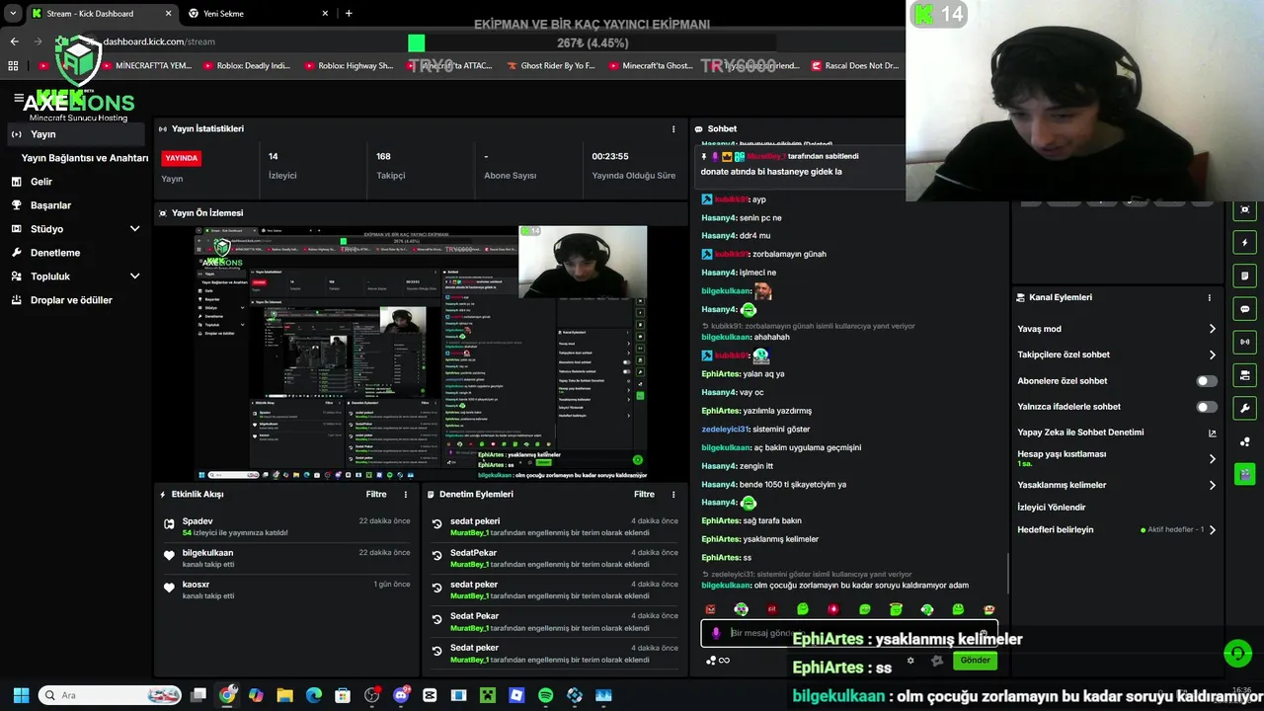Click the broadcast signal icon in right toolbar

(x=1244, y=342)
